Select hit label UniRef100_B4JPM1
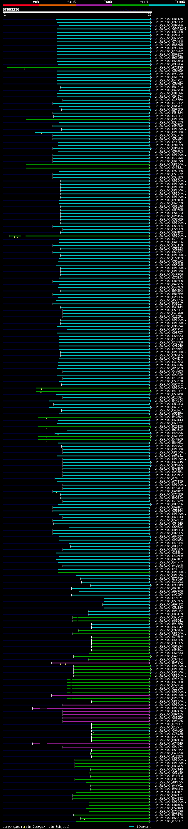 point(169,391)
